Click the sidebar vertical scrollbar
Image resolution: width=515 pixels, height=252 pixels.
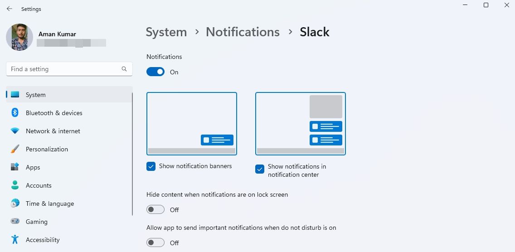coord(132,155)
